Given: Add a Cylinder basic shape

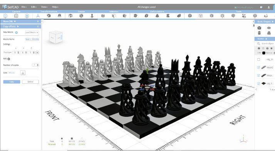Looking at the screenshot, I should (x=259, y=33).
